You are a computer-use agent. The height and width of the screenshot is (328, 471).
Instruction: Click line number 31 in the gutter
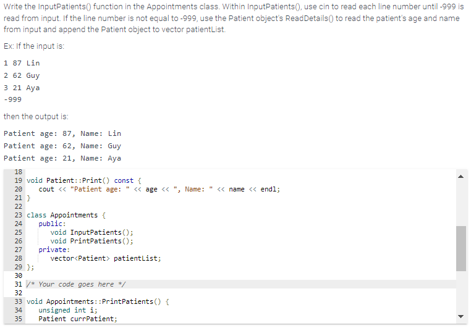pos(19,284)
